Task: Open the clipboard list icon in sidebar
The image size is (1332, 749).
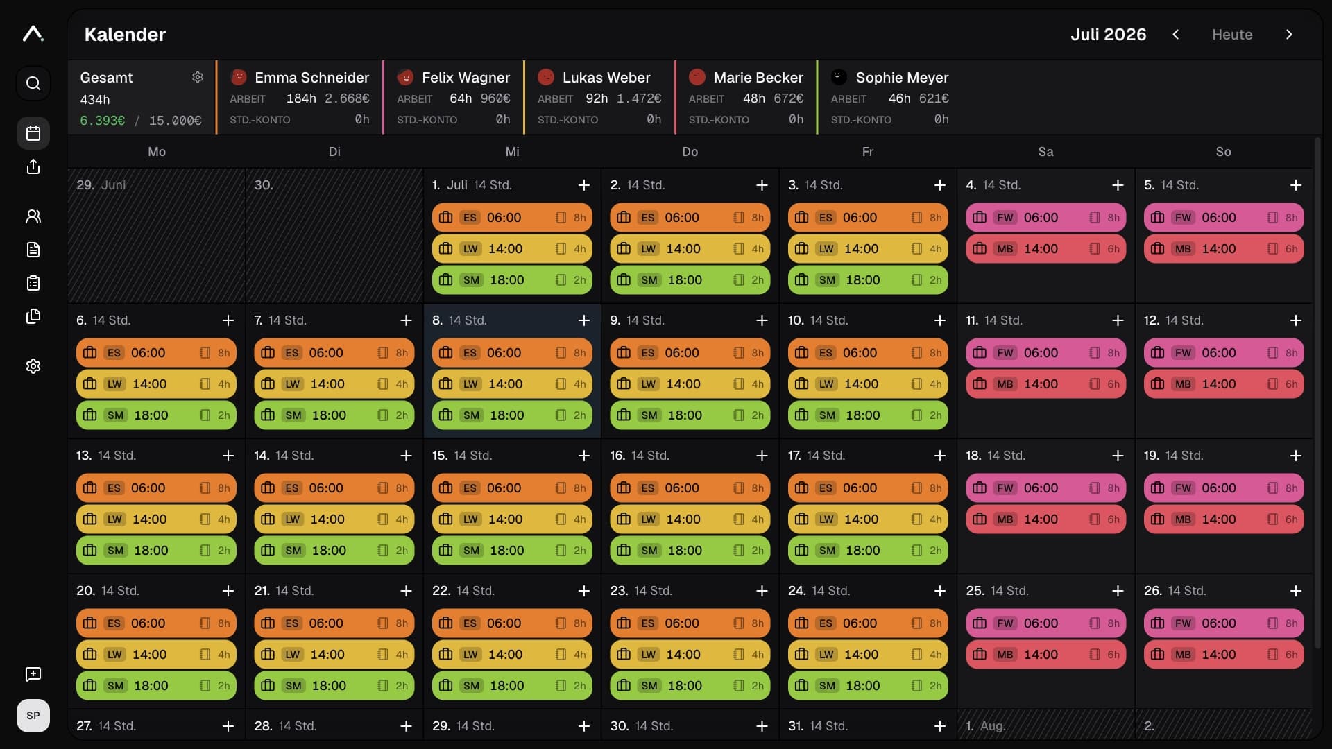Action: (x=33, y=283)
